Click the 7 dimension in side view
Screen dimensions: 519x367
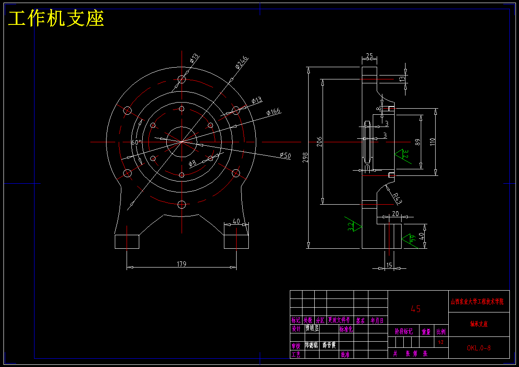[x=368, y=168]
